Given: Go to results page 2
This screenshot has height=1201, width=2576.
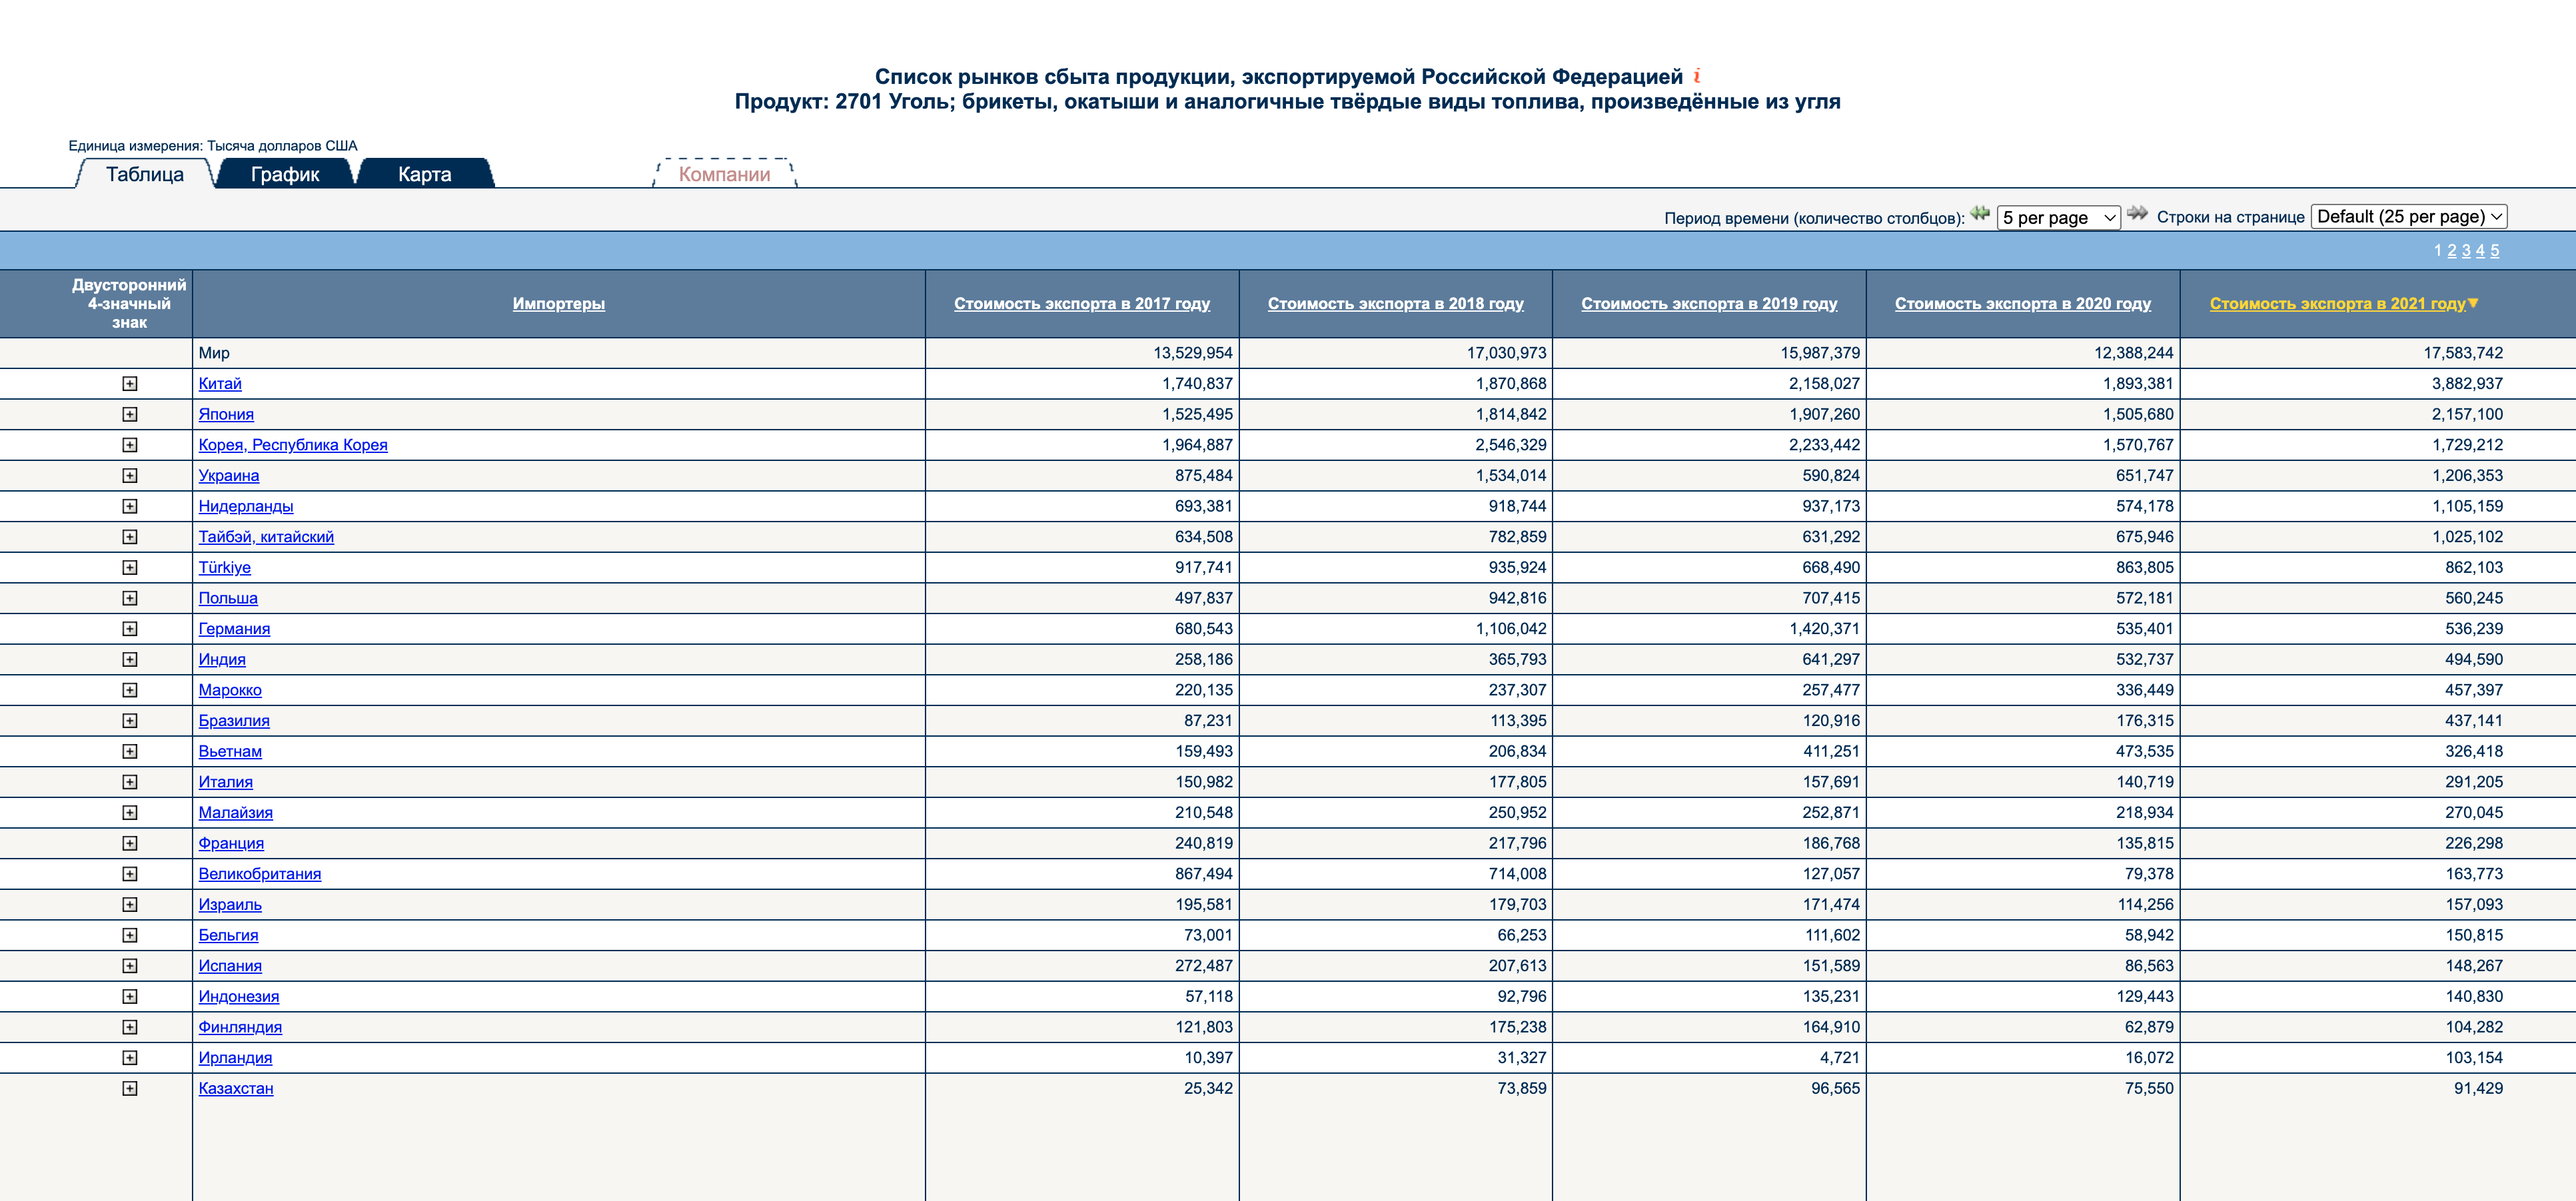Looking at the screenshot, I should [x=2451, y=251].
